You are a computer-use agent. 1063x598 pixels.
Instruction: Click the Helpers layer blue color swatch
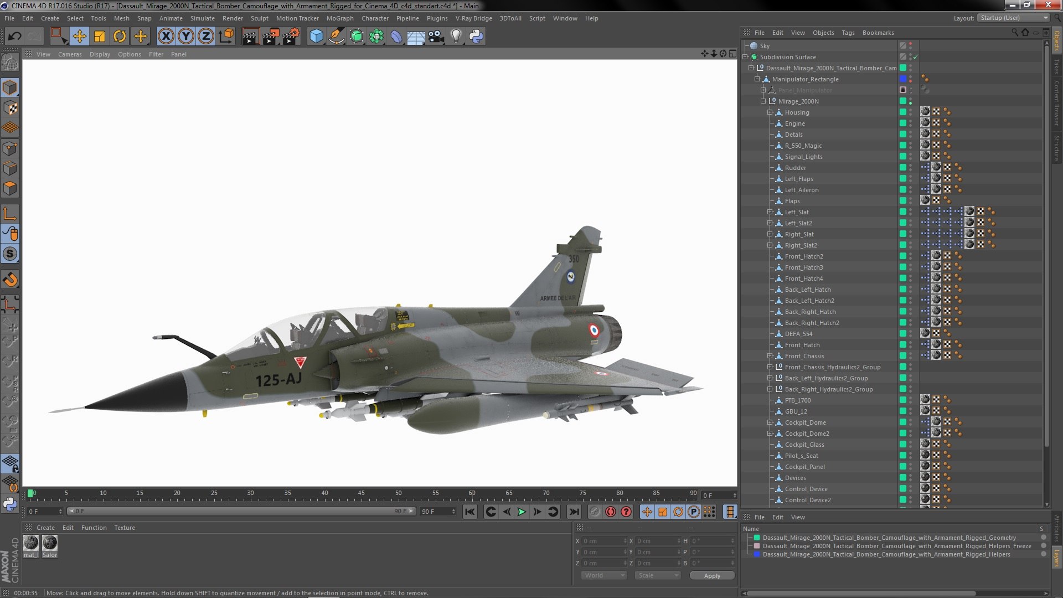[757, 554]
